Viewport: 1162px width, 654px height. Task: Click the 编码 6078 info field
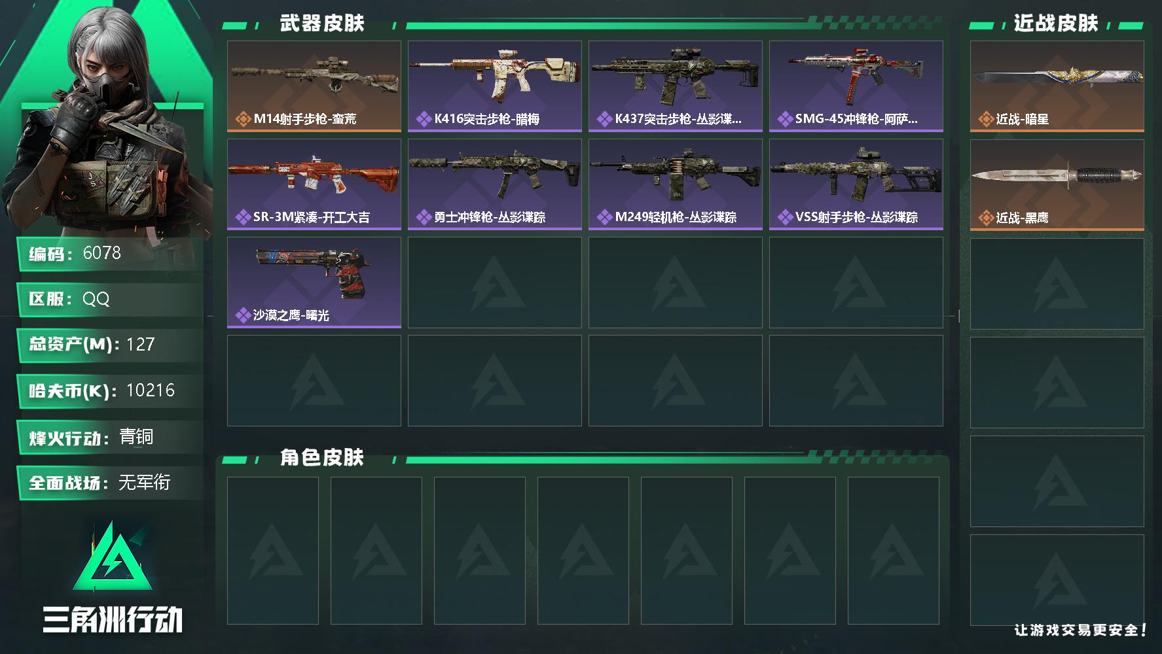110,254
